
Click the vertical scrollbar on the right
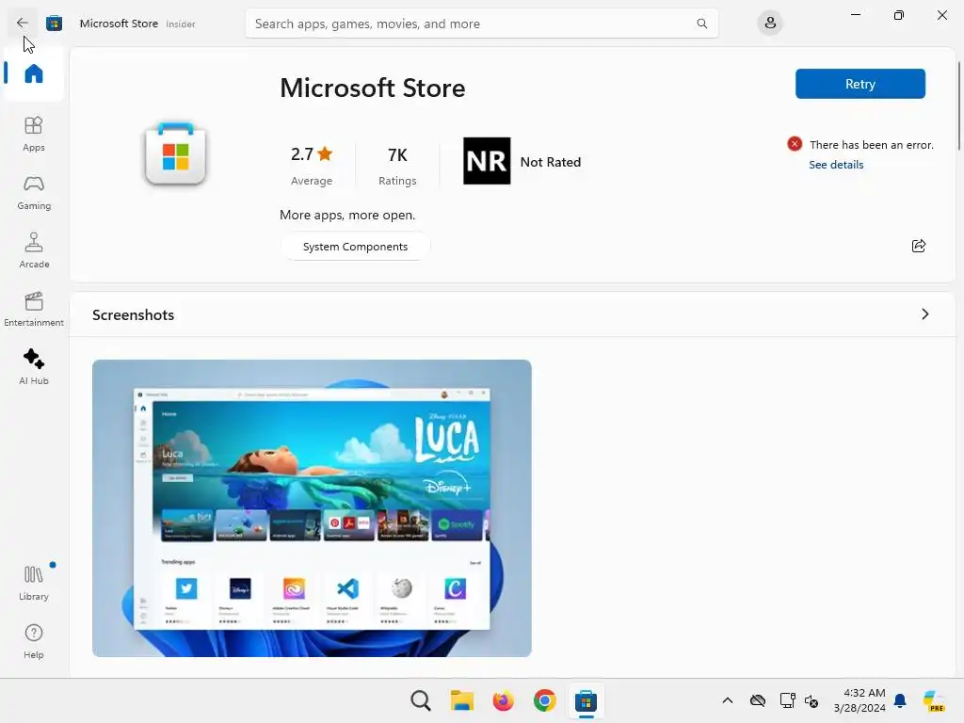[x=959, y=105]
